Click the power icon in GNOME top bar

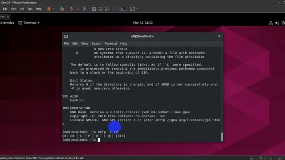[283, 23]
